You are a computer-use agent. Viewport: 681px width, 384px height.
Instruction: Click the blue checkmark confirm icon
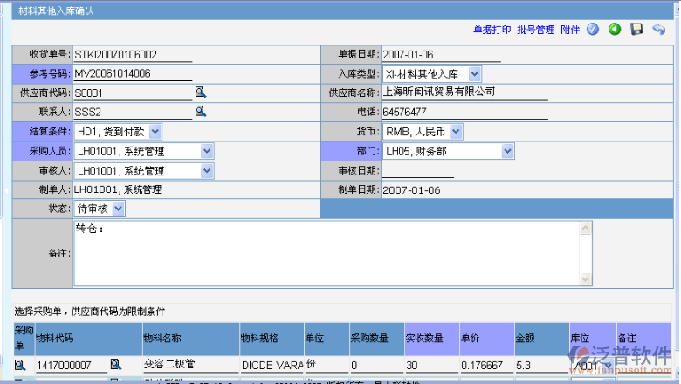593,29
